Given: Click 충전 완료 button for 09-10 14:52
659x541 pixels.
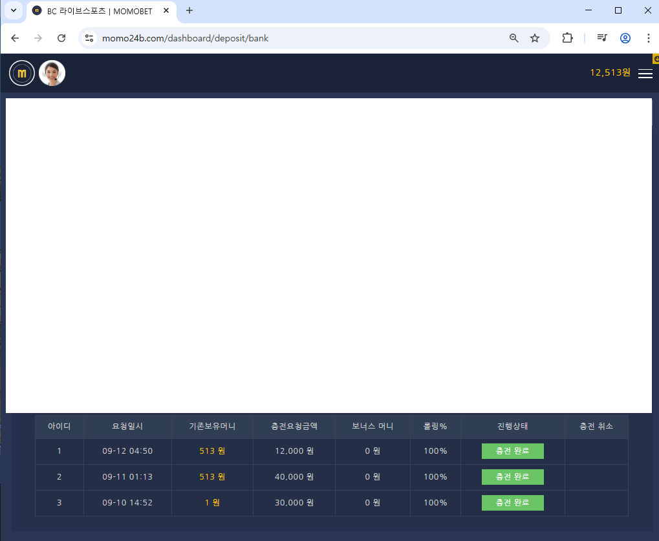Looking at the screenshot, I should pyautogui.click(x=512, y=503).
